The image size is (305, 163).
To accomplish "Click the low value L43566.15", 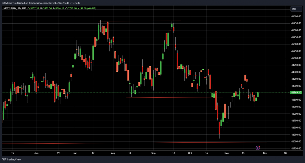I will pos(58,8).
